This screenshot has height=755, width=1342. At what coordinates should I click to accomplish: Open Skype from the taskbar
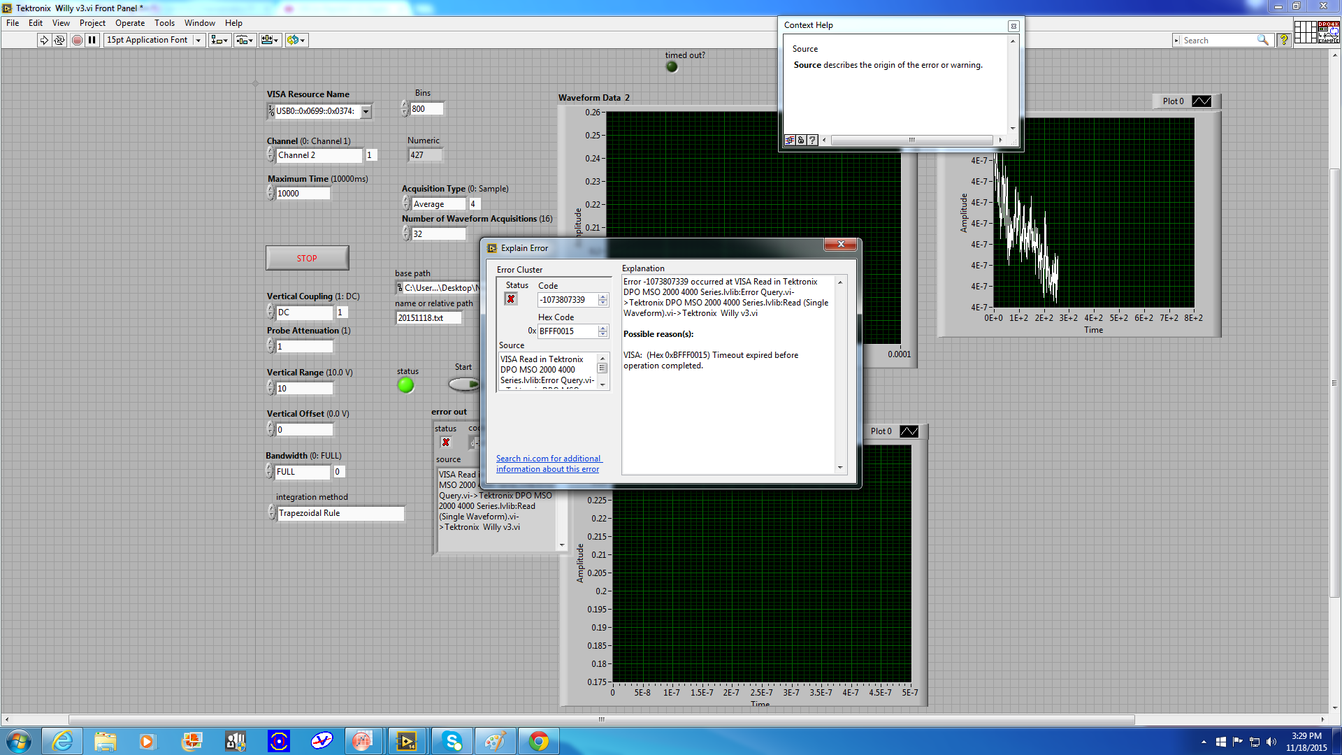(x=452, y=741)
